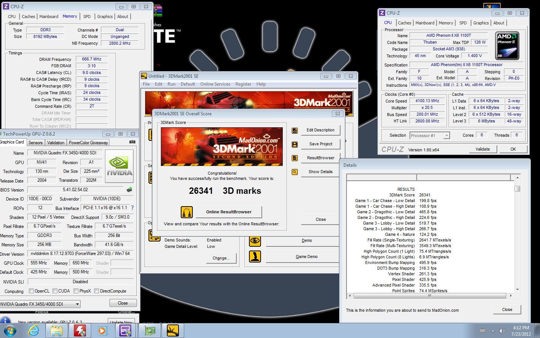
Task: Open the Processor #1 selection dropdown
Action: click(429, 136)
